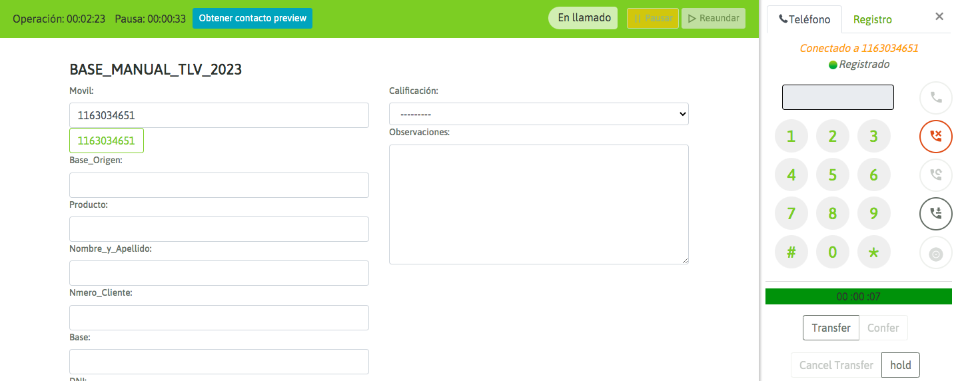This screenshot has height=381, width=958.
Task: Put the call on hold
Action: pos(900,365)
